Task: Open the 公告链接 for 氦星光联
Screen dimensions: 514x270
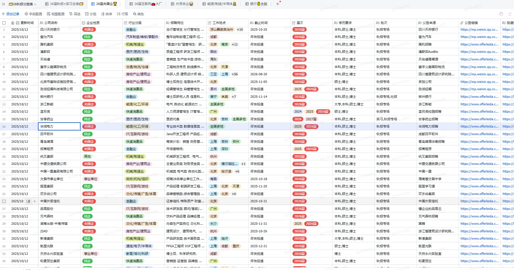Action: [x=480, y=246]
